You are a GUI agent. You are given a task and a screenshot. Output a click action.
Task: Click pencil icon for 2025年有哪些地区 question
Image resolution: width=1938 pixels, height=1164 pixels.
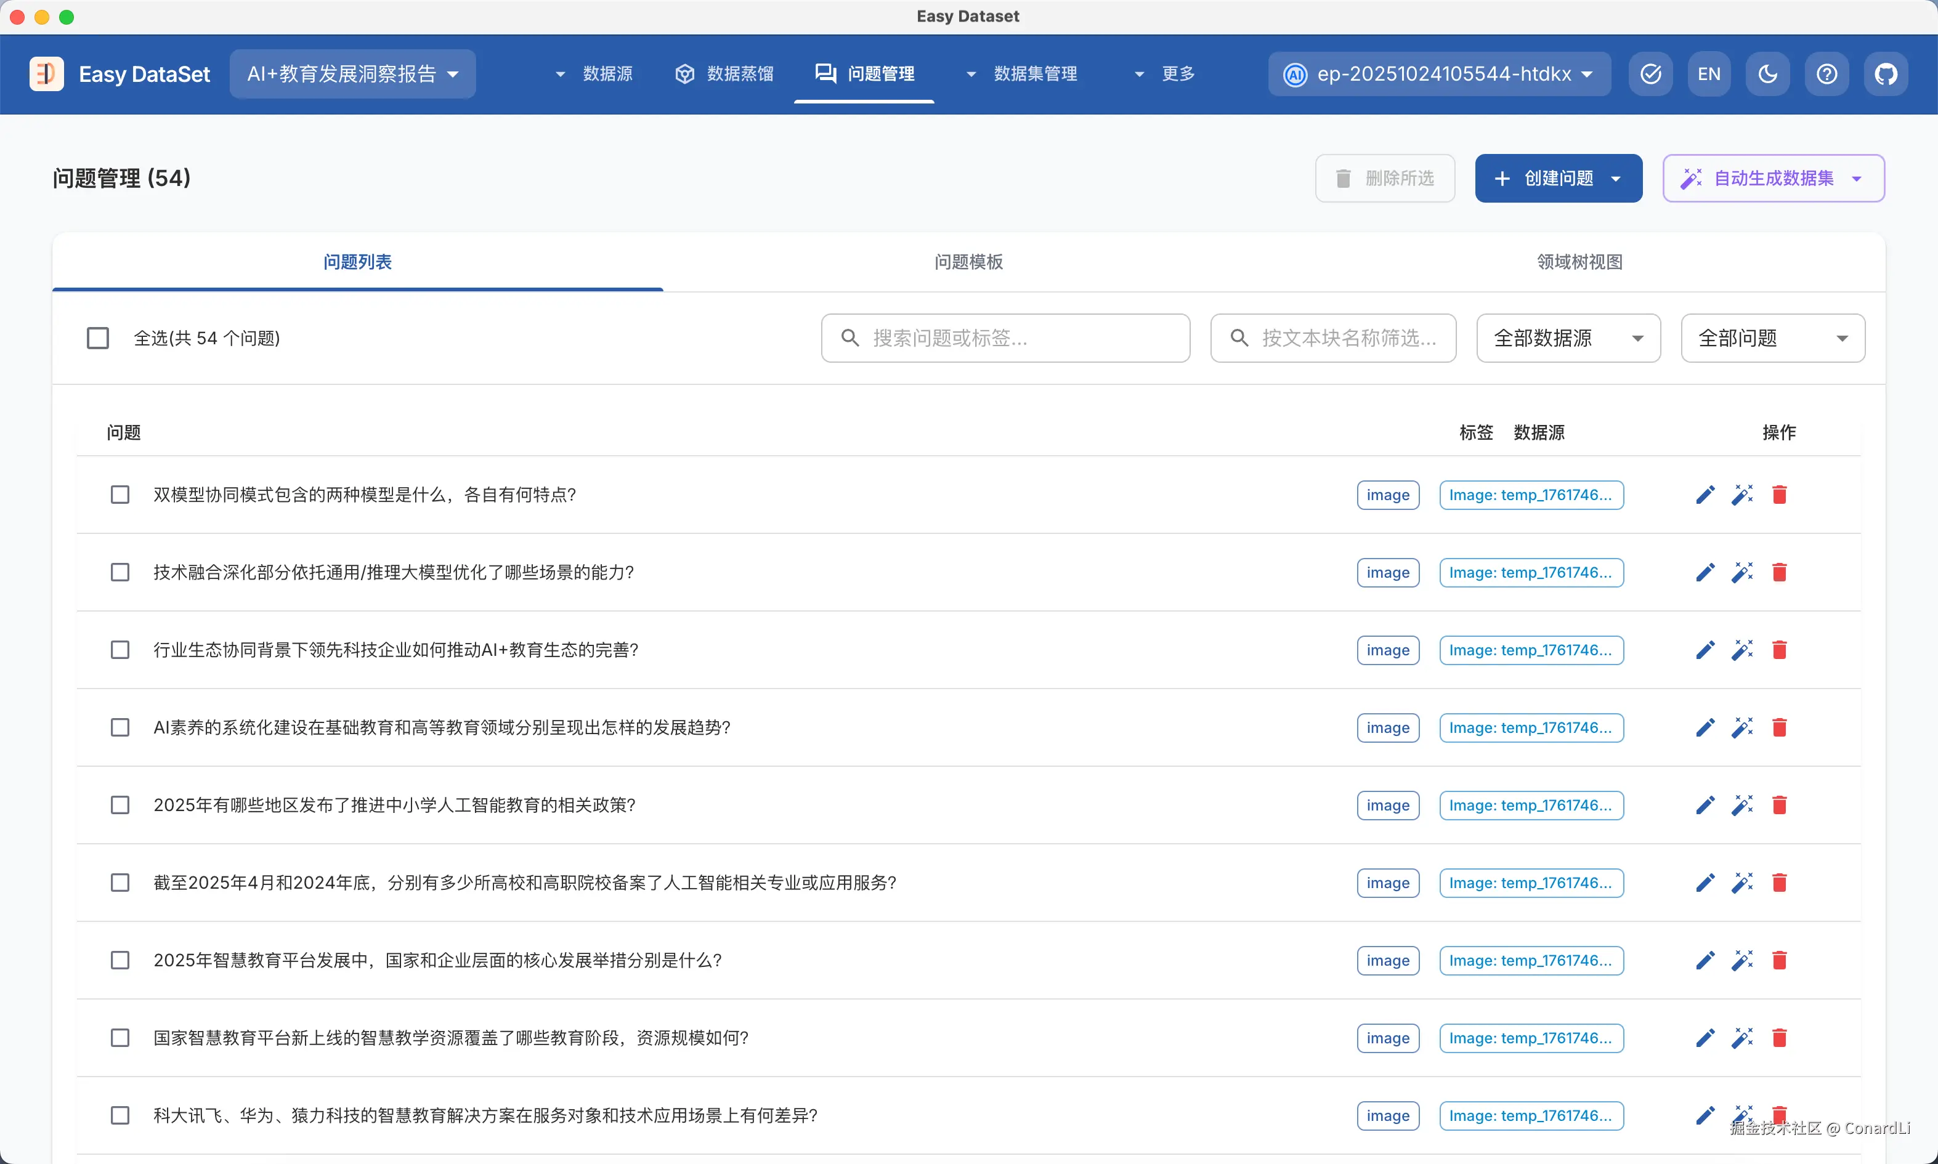coord(1705,806)
